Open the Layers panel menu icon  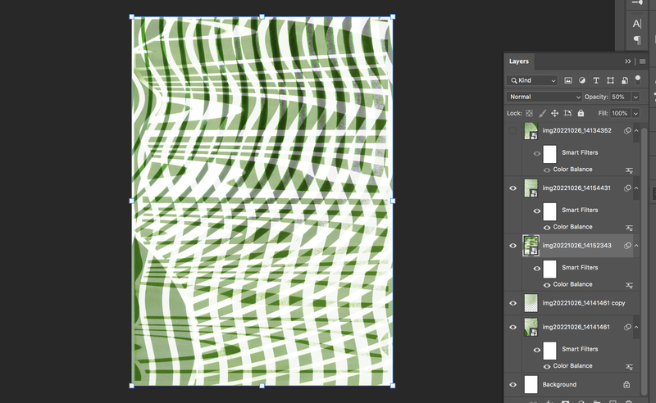point(643,61)
